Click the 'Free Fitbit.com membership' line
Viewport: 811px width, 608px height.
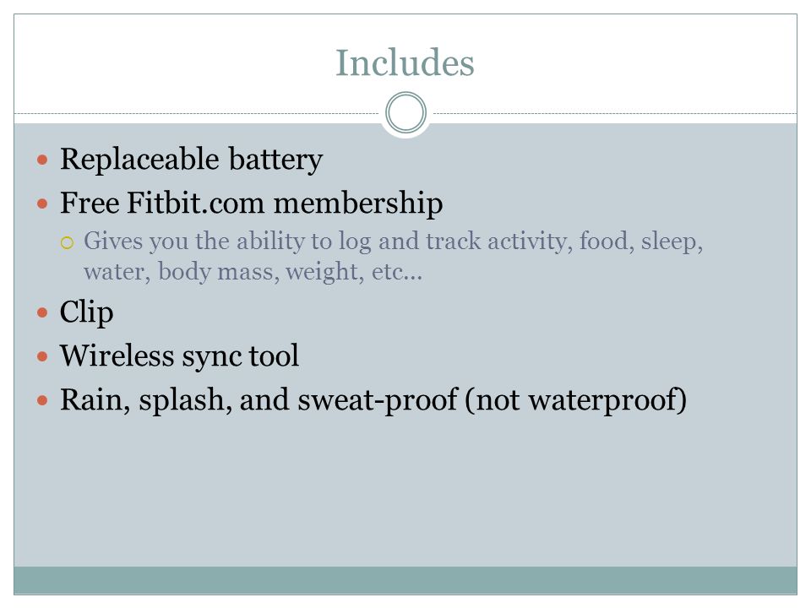[252, 204]
